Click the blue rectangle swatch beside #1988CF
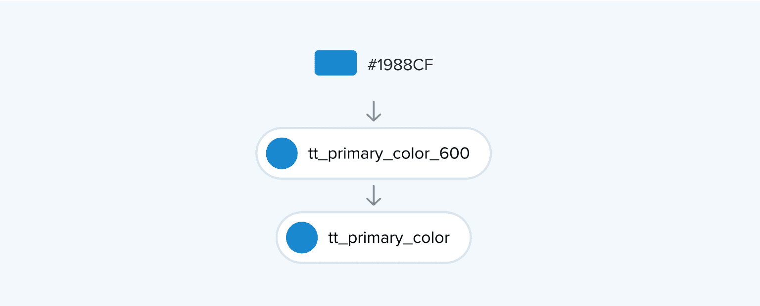Image resolution: width=760 pixels, height=306 pixels. pyautogui.click(x=335, y=63)
